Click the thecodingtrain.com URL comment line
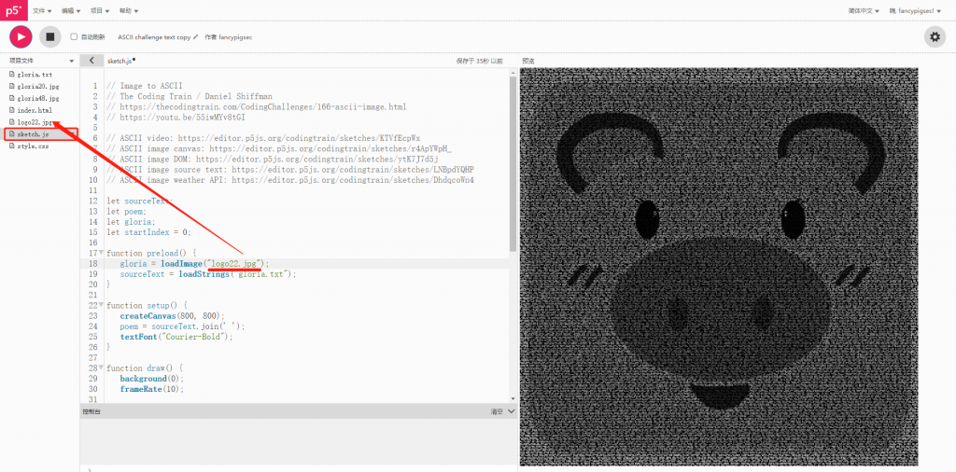956x472 pixels. tap(256, 106)
